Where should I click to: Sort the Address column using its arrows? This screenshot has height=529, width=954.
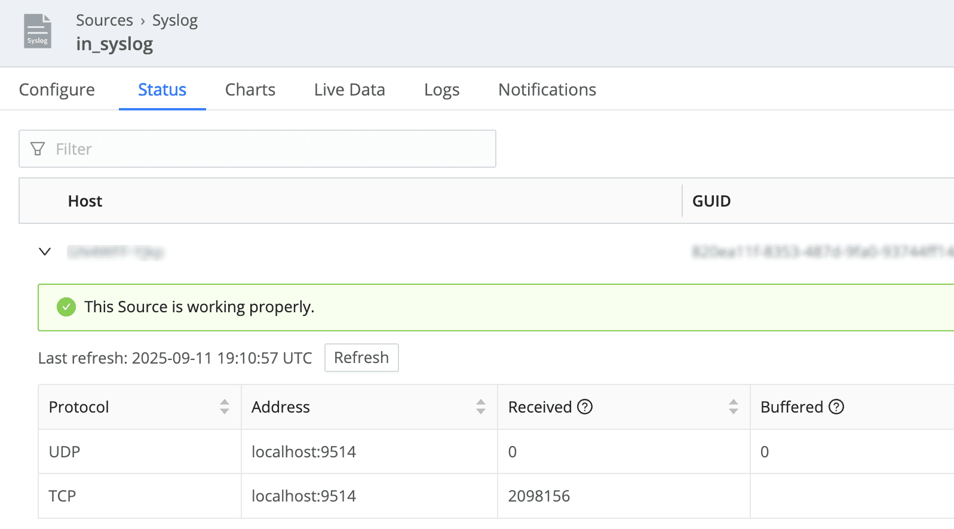(481, 407)
